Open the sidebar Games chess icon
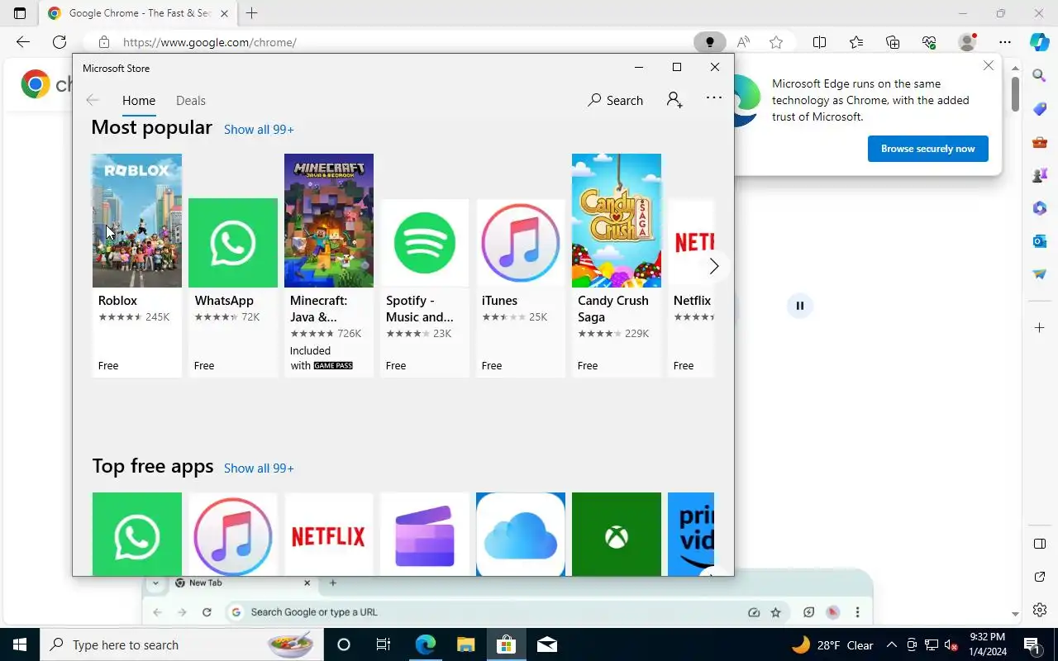The width and height of the screenshot is (1058, 661). coord(1040,175)
